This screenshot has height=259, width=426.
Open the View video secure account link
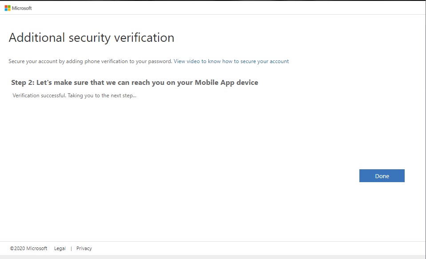[231, 61]
